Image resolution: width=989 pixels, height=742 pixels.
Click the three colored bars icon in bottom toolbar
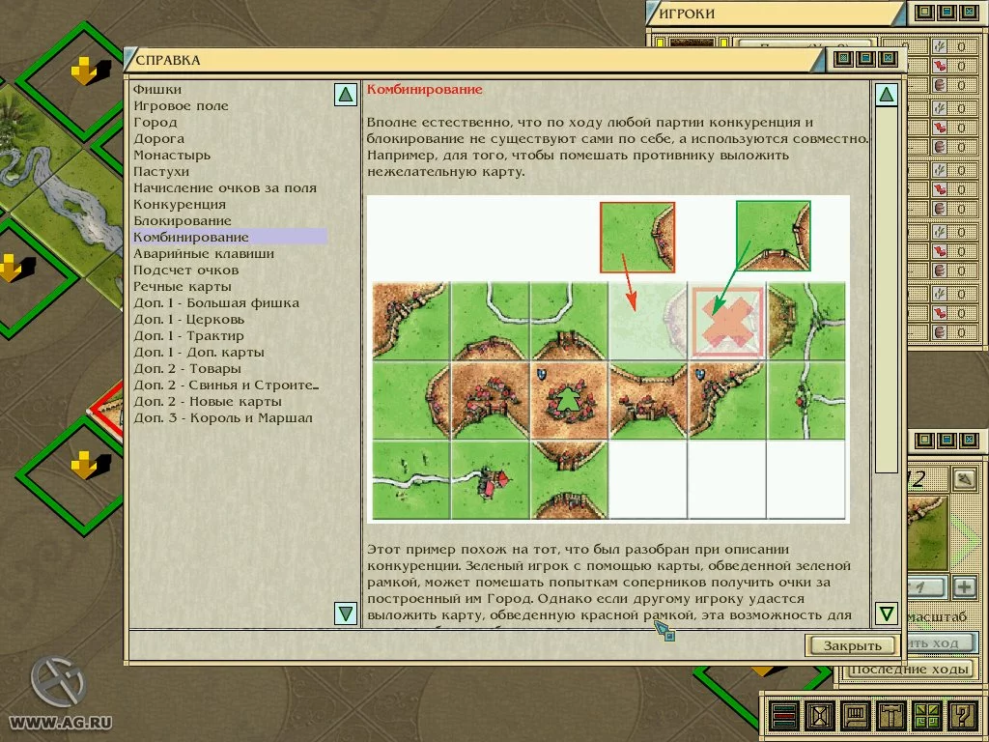[783, 717]
